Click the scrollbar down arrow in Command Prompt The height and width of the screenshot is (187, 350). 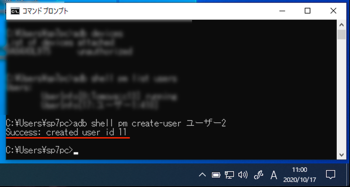(x=342, y=155)
